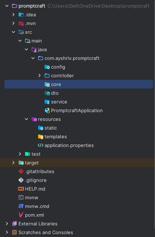The image size is (155, 237).
Task: Click the External Libraries icon
Action: click(x=14, y=224)
